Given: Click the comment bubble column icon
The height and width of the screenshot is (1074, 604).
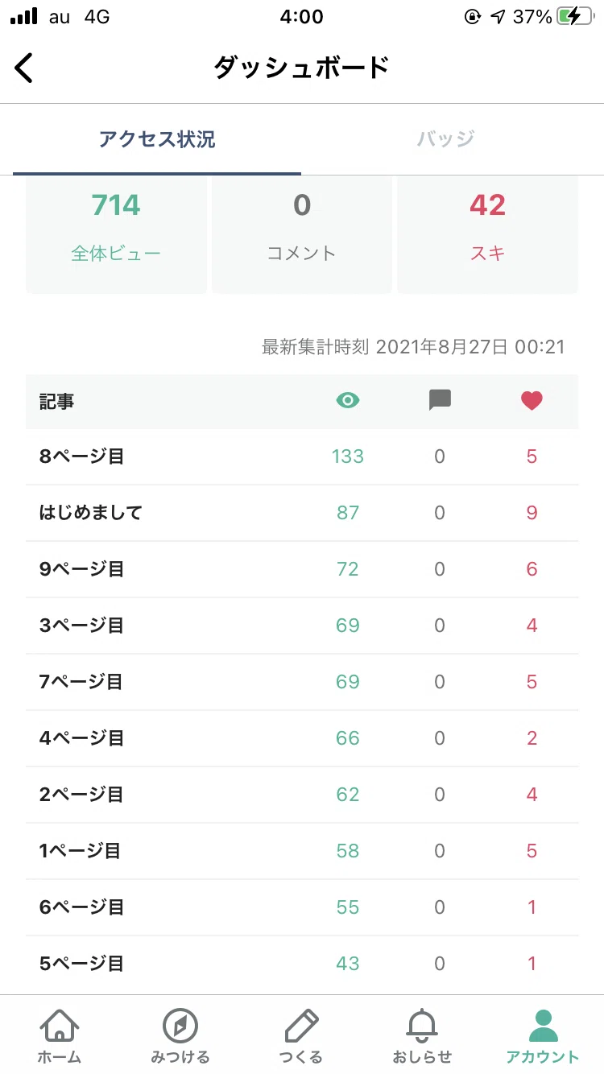Looking at the screenshot, I should [440, 401].
